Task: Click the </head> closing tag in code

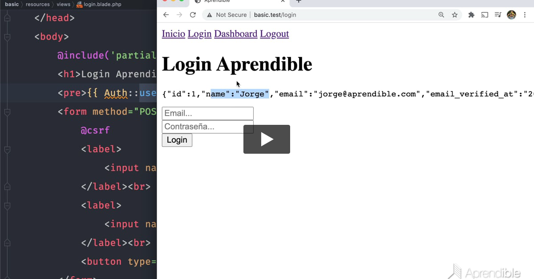Action: click(x=54, y=18)
